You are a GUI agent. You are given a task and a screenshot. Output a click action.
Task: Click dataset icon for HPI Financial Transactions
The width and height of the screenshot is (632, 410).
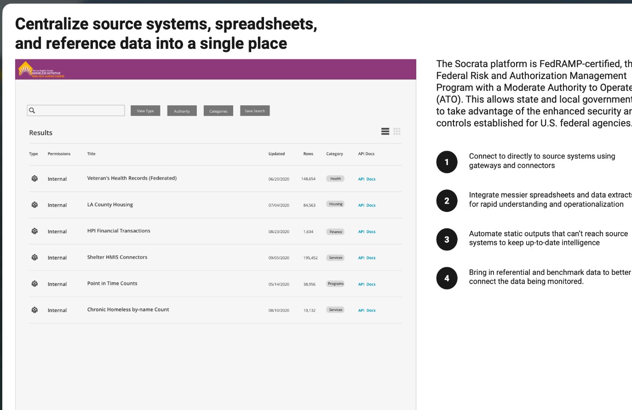point(34,231)
